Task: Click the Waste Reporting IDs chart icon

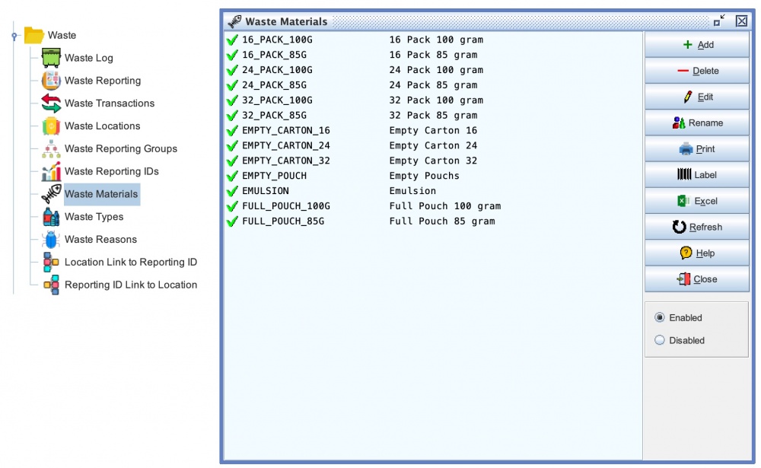Action: coord(51,171)
